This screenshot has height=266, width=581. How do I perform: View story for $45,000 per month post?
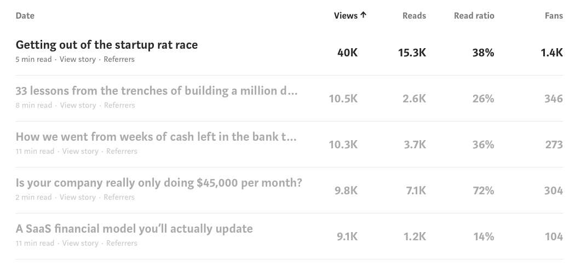(x=78, y=197)
